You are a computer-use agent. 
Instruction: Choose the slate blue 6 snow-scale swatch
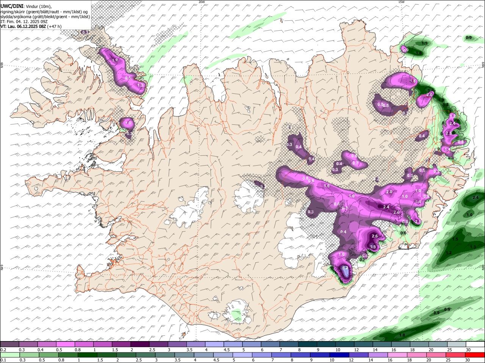tap(271, 344)
